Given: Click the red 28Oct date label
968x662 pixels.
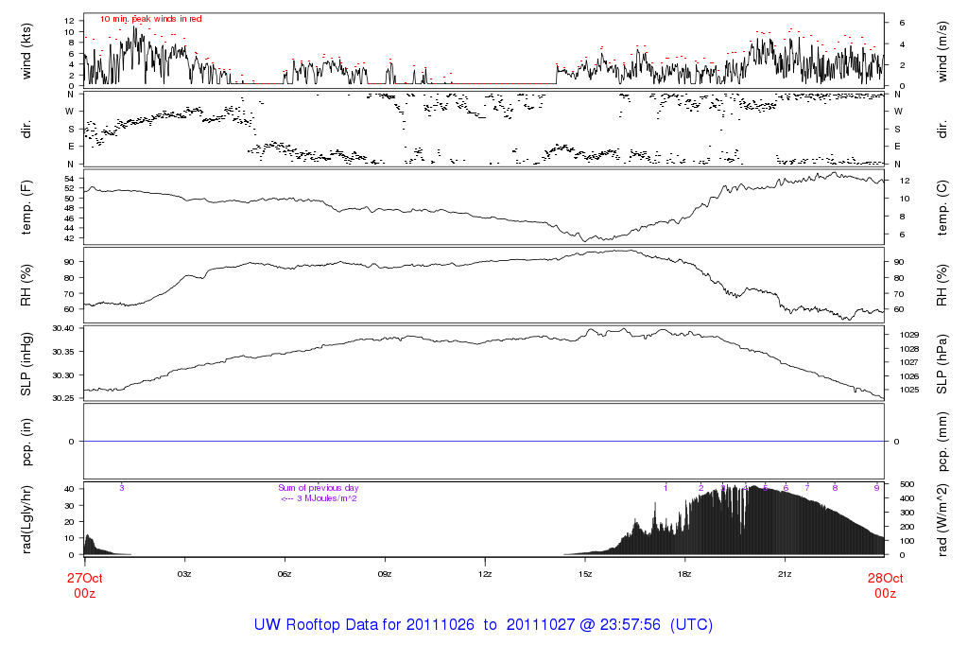Looking at the screenshot, I should click(885, 578).
